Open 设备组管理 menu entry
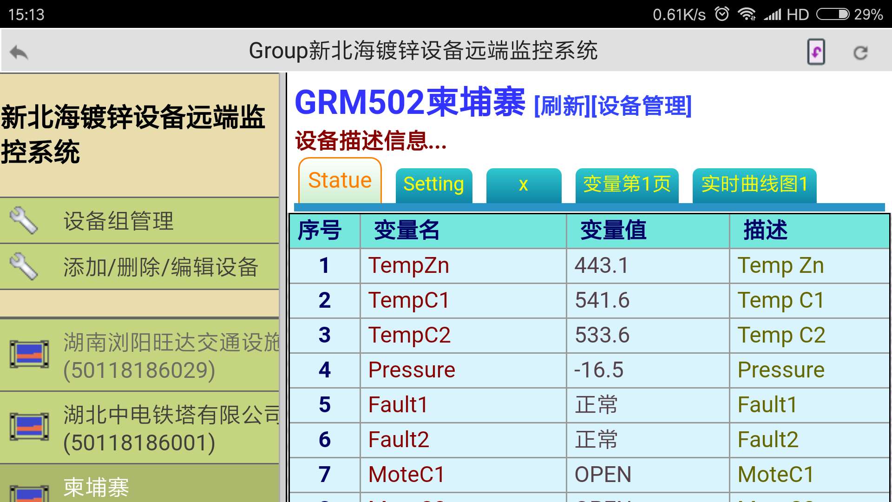The height and width of the screenshot is (502, 892). [118, 221]
